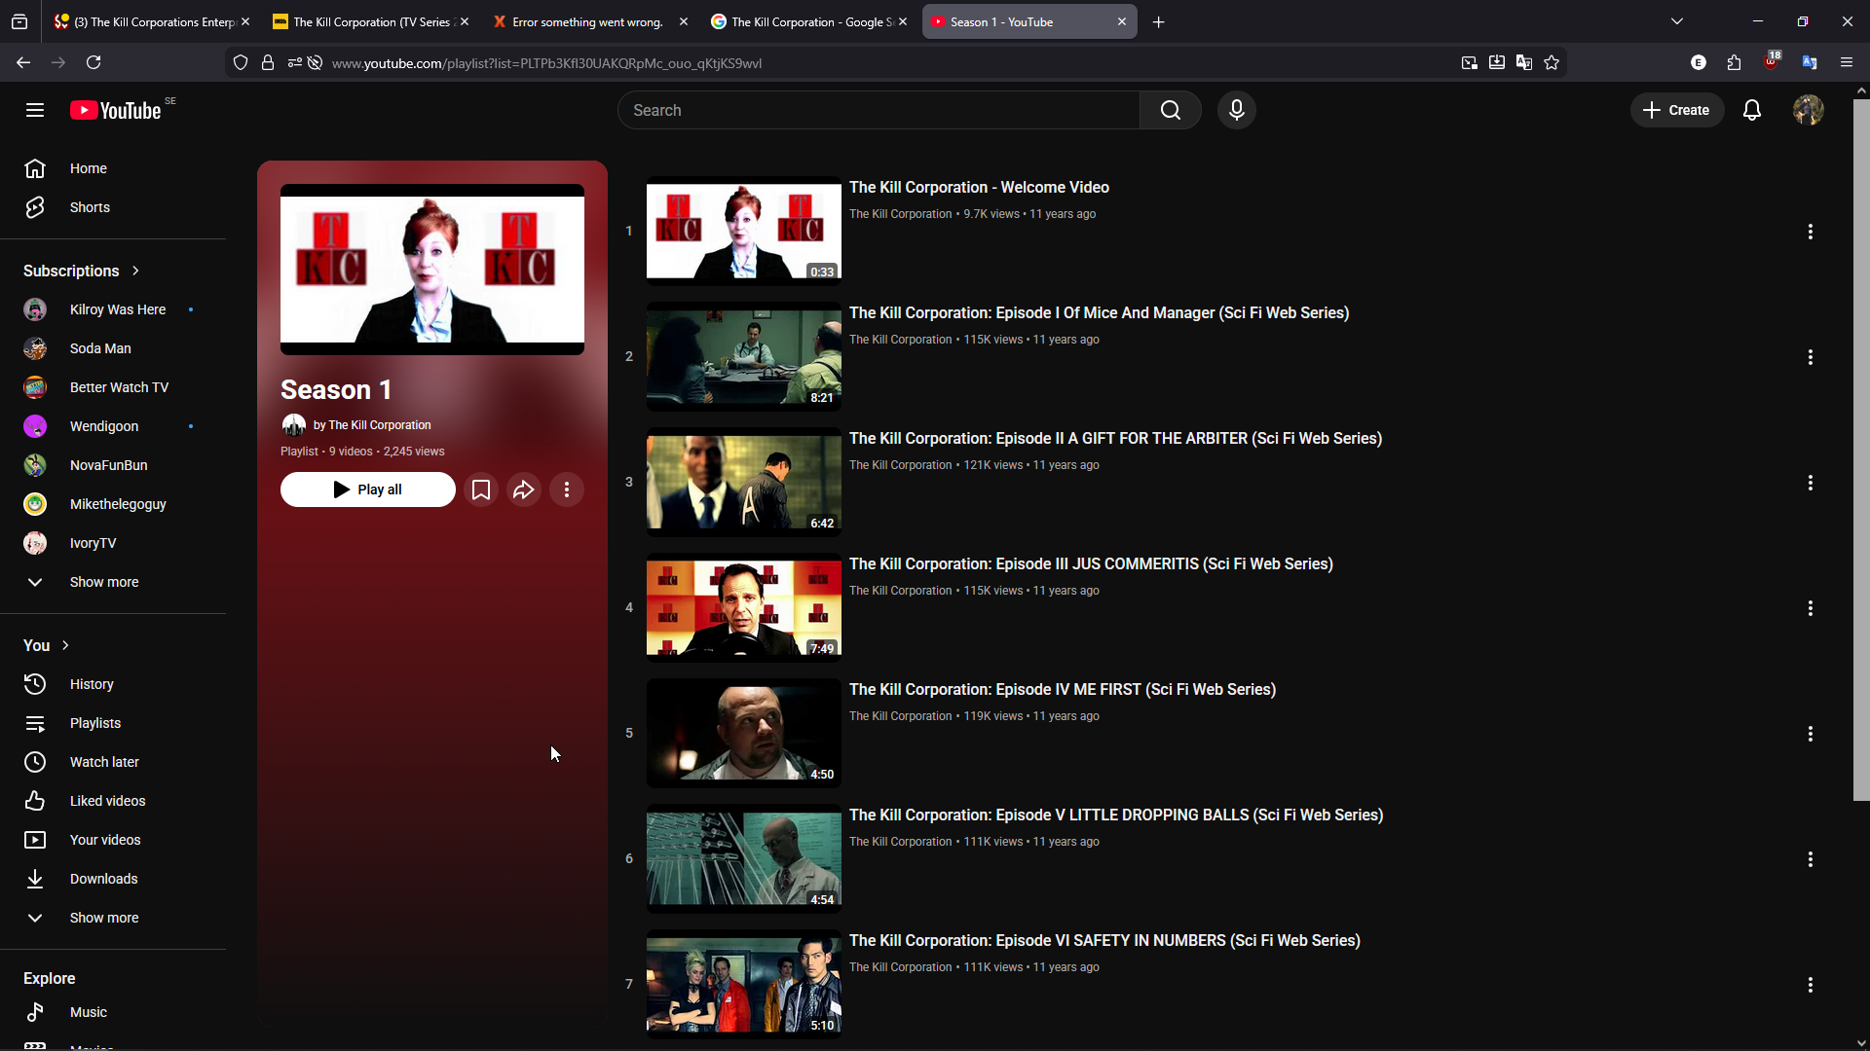Open the Firefox list all tabs dropdown
Image resolution: width=1870 pixels, height=1051 pixels.
1676,21
